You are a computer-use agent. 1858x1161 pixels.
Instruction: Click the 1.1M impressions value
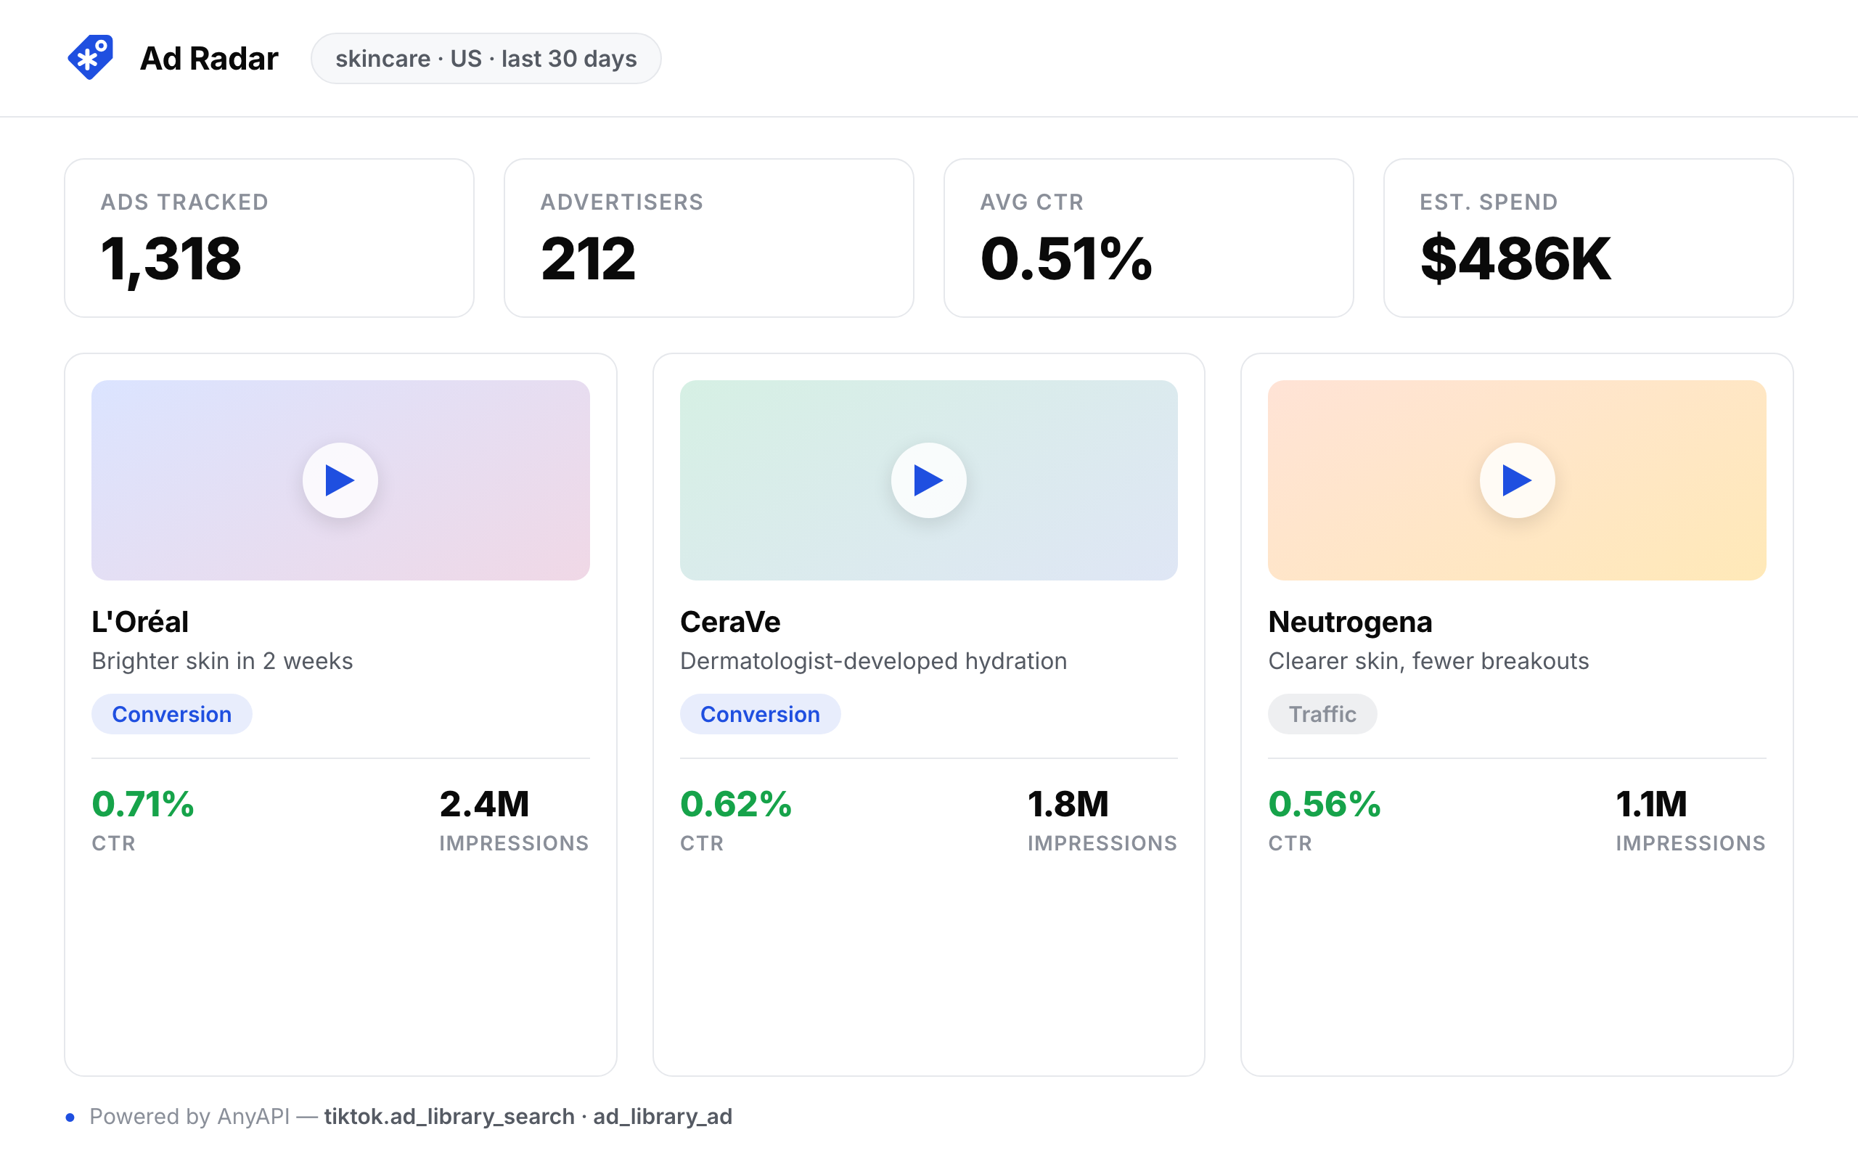pyautogui.click(x=1651, y=804)
